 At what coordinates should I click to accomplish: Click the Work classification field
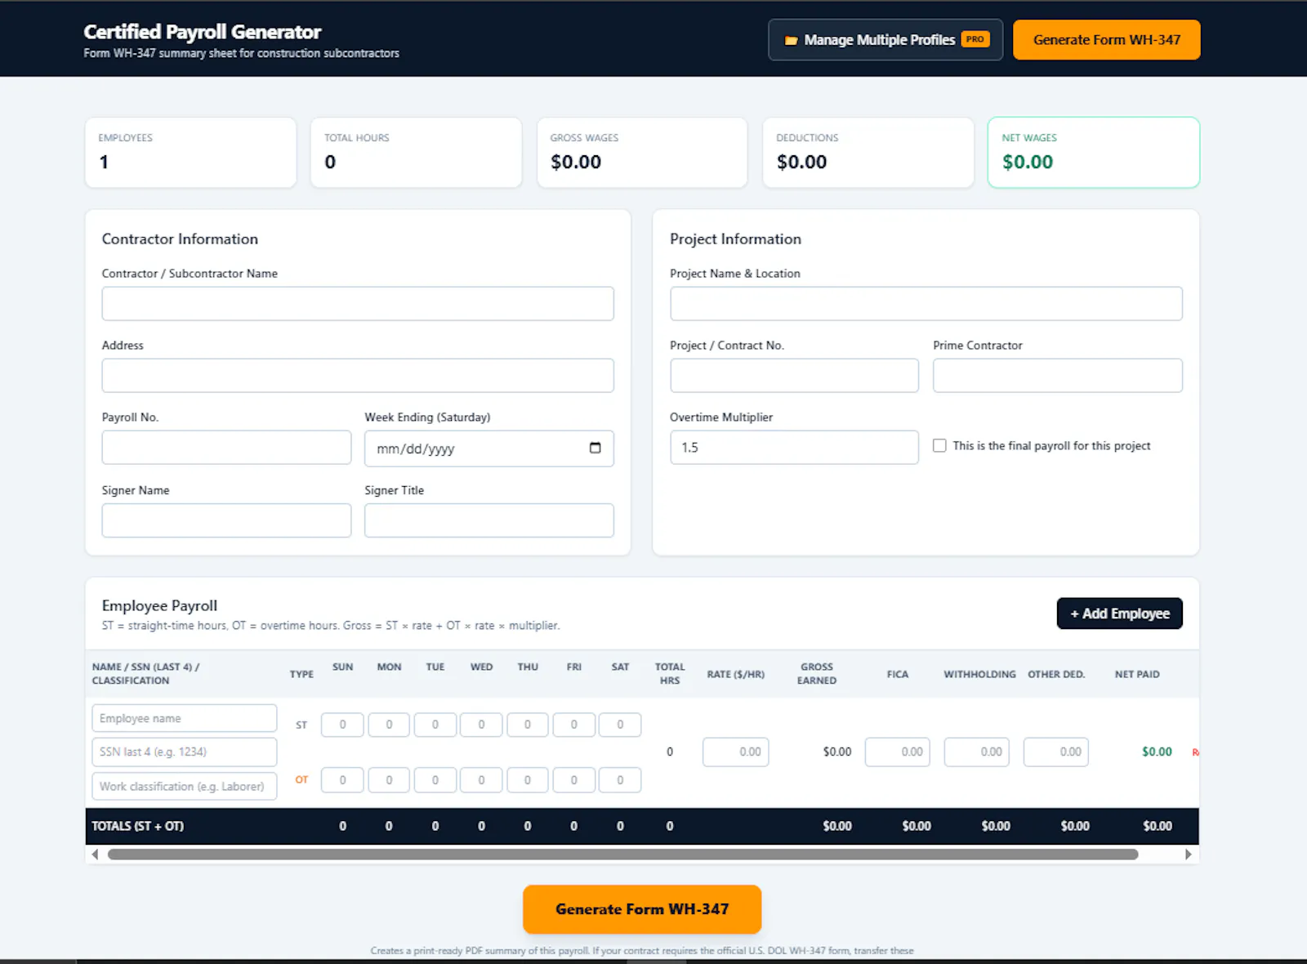point(185,786)
